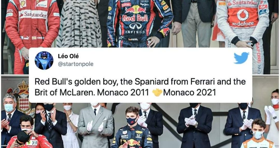Click the Total badge on the blue suit
The image size is (280, 148).
(x=126, y=5)
